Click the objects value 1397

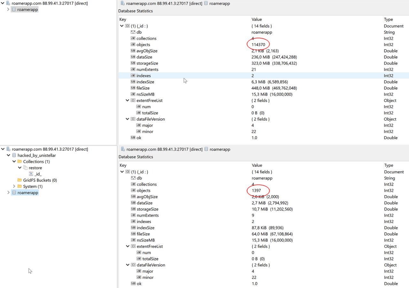click(x=256, y=191)
